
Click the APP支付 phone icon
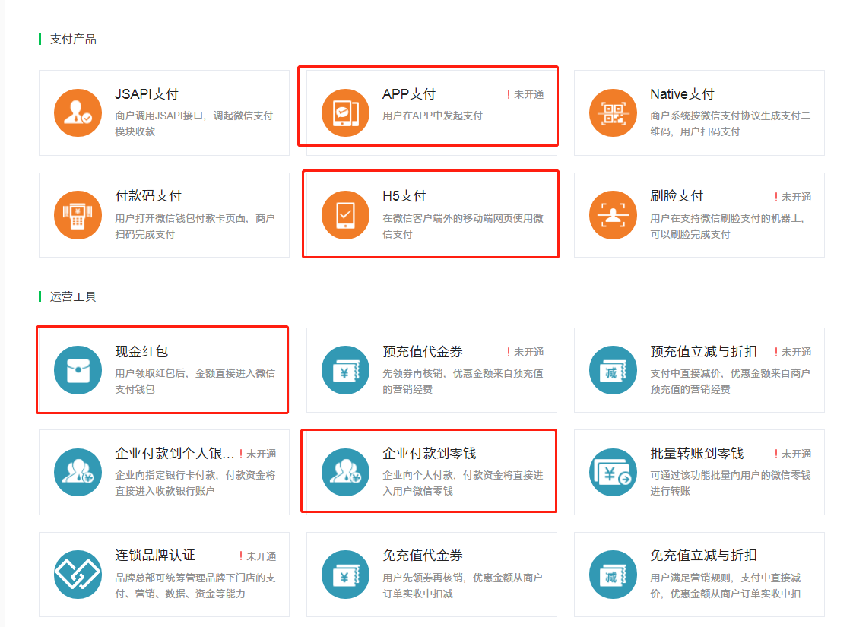pos(345,112)
